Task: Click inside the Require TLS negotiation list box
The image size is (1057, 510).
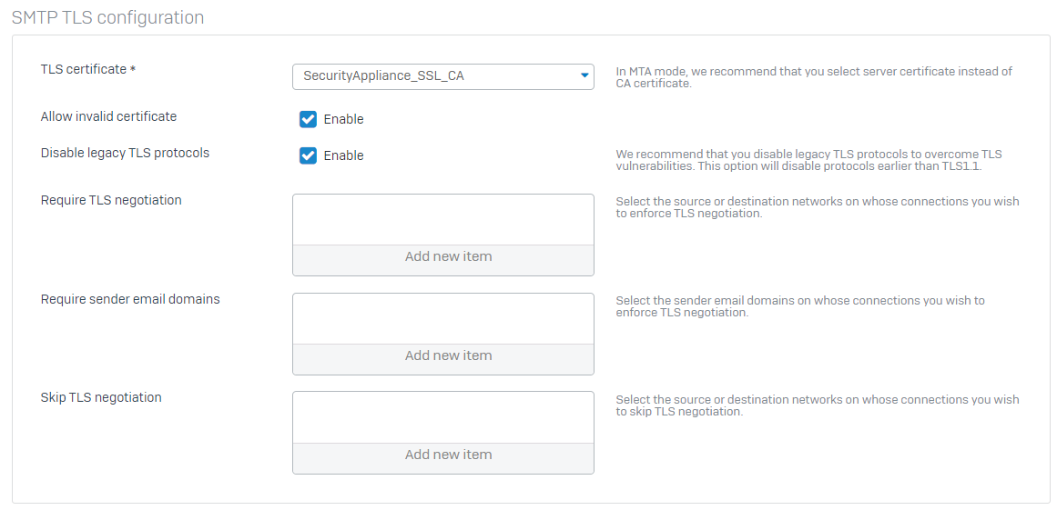Action: 443,220
